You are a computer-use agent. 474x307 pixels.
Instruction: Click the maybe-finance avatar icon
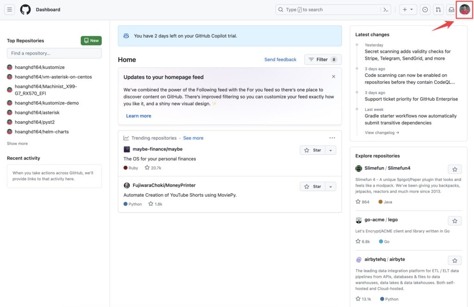click(127, 149)
